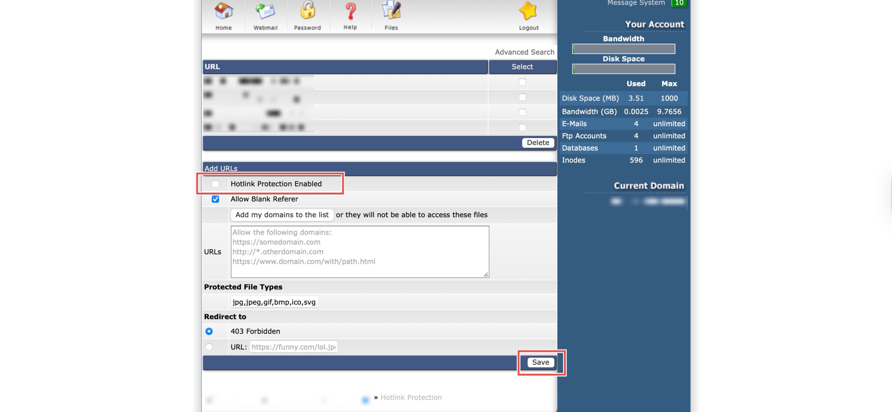
Task: Select the first URL row checkbox
Action: click(522, 82)
